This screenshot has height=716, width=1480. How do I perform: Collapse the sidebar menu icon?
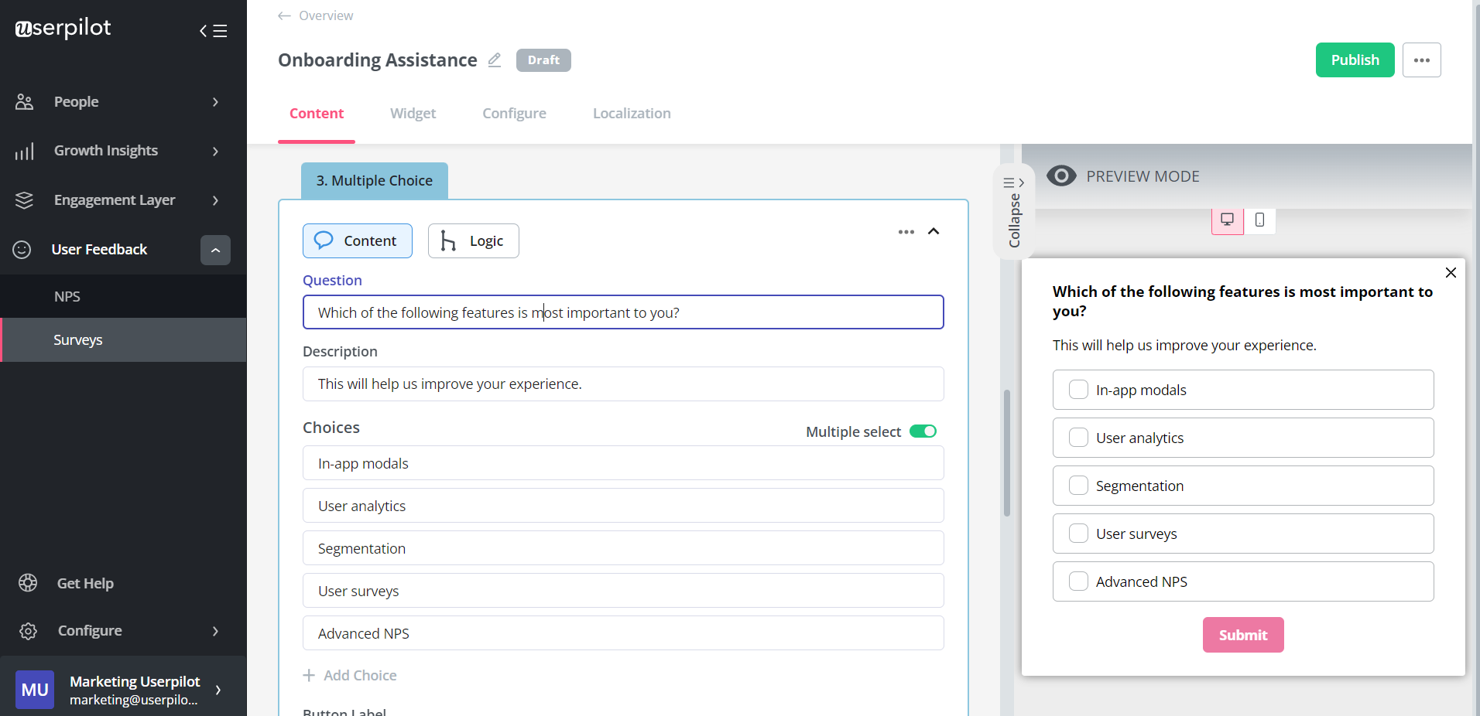click(x=213, y=31)
